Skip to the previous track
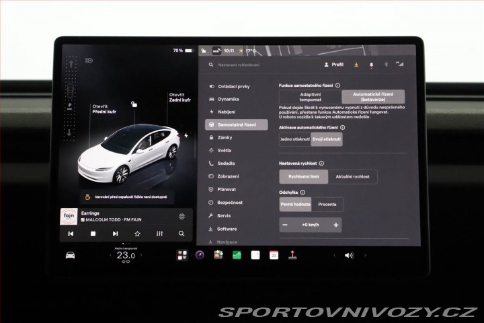This screenshot has width=484, height=323. tap(71, 234)
